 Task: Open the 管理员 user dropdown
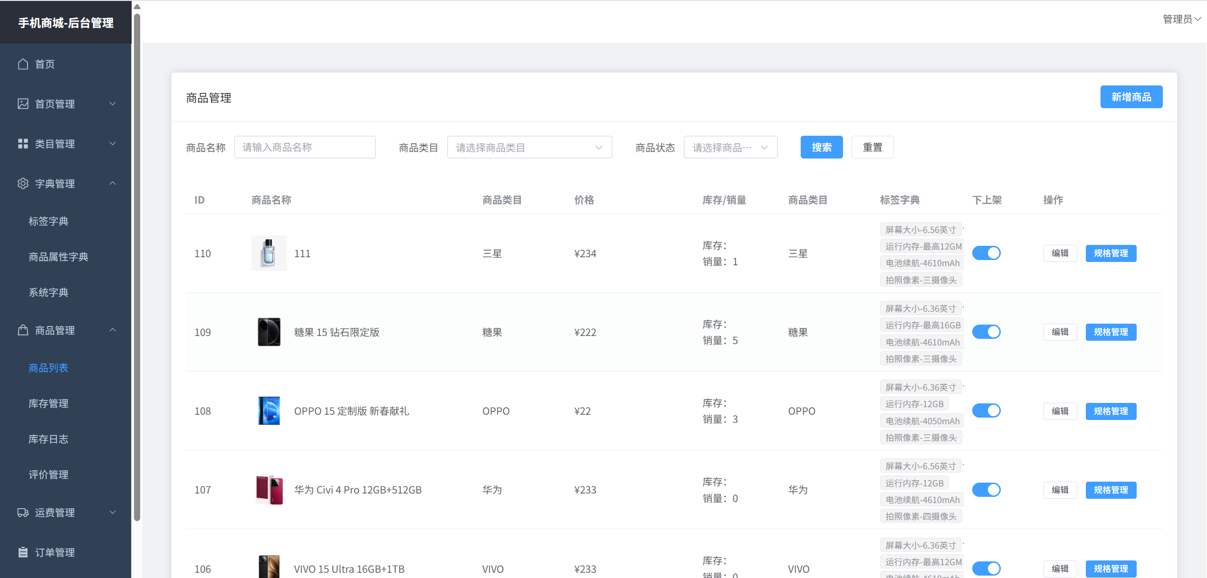point(1181,19)
